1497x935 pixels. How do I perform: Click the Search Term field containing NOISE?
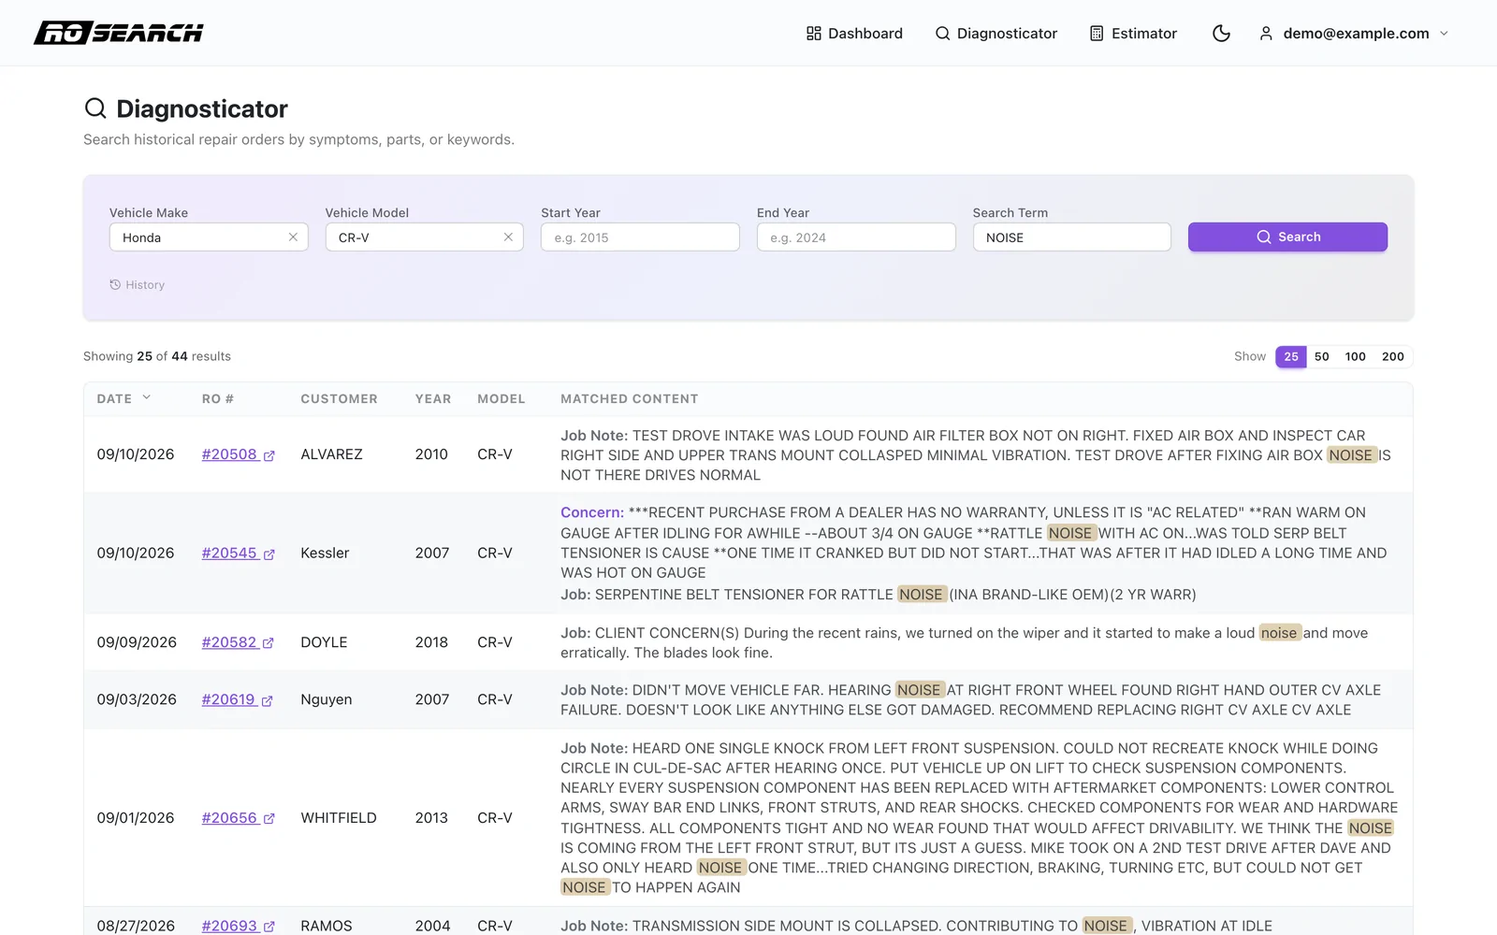coord(1072,237)
